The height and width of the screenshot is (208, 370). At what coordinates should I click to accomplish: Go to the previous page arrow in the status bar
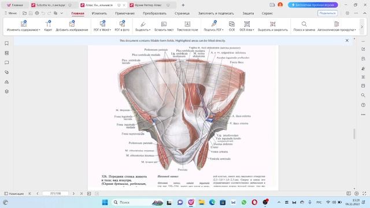tap(38, 194)
